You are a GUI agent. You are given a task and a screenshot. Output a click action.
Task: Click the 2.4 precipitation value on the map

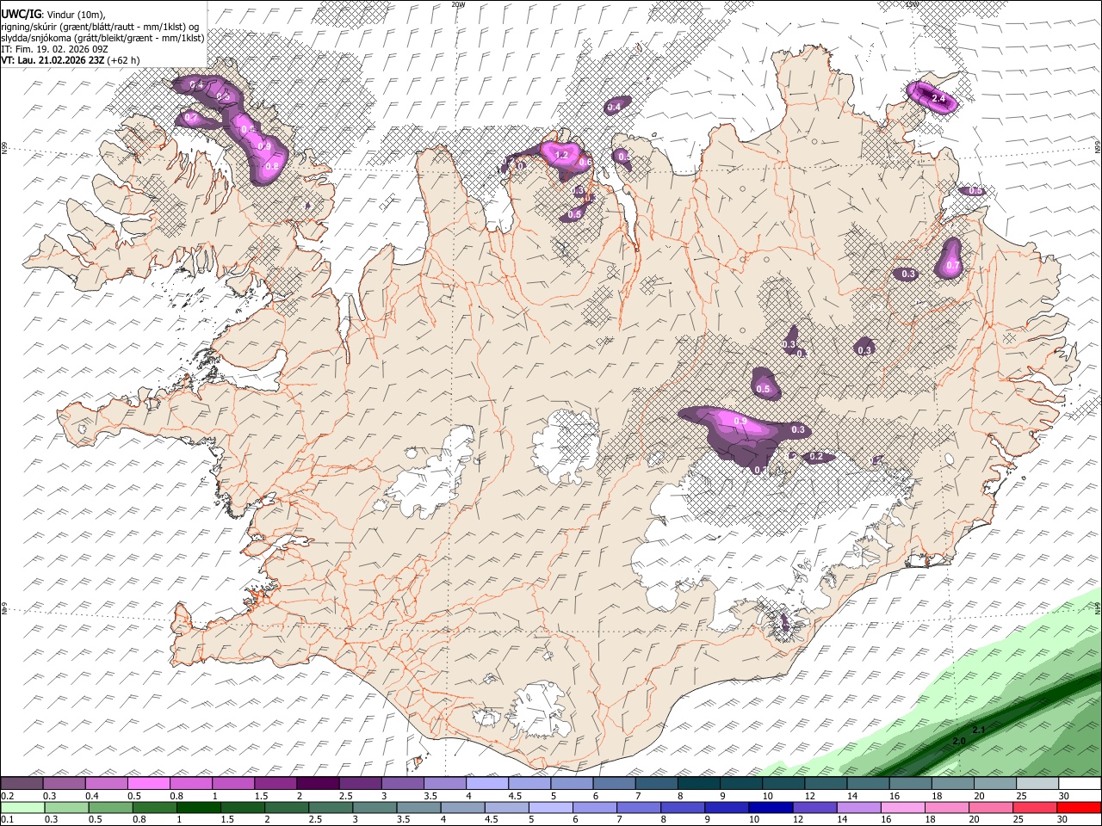(939, 100)
